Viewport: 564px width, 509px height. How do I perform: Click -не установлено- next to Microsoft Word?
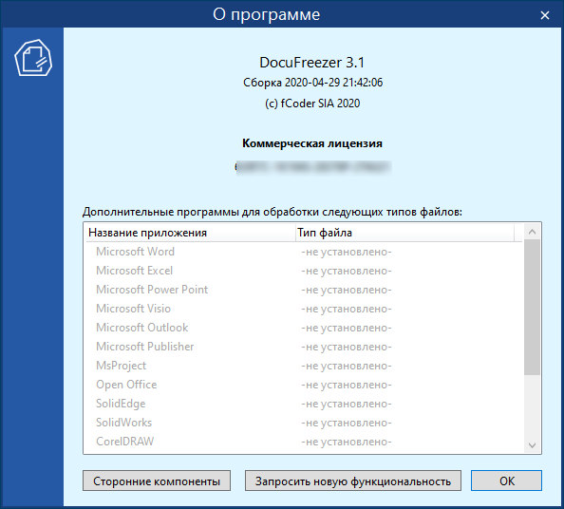pyautogui.click(x=347, y=253)
